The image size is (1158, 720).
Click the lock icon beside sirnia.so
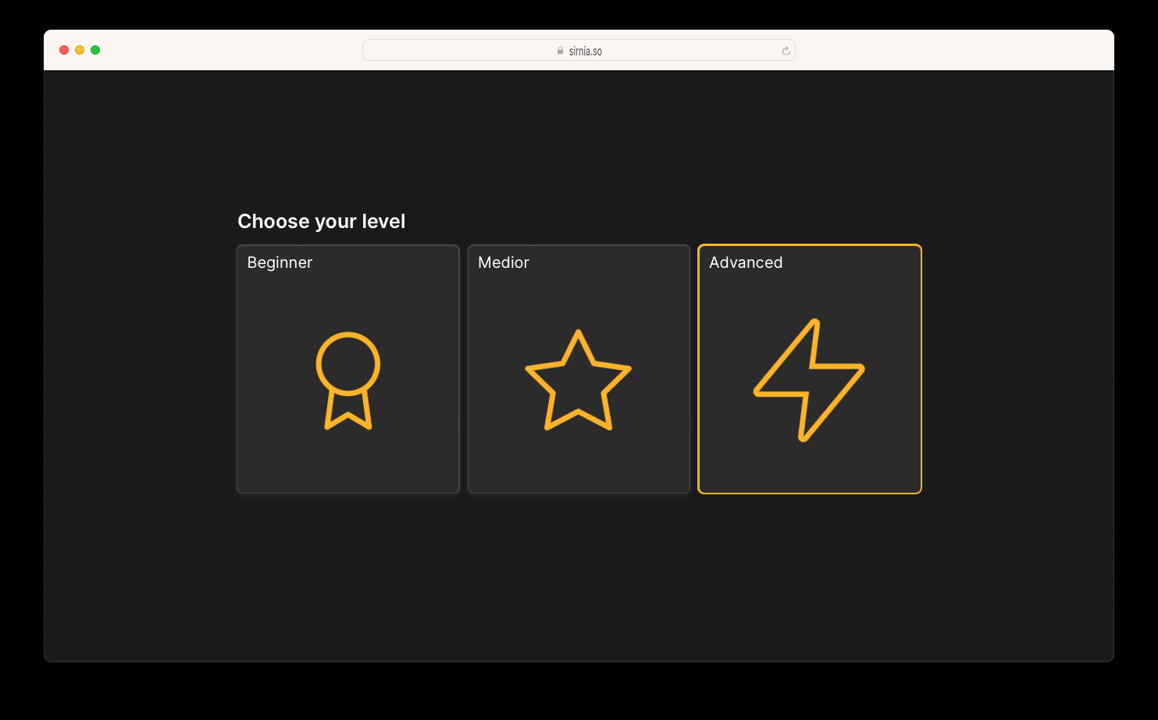point(560,51)
